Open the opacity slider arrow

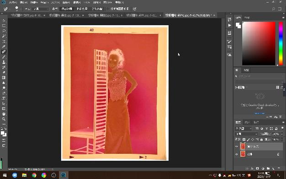(x=282, y=134)
